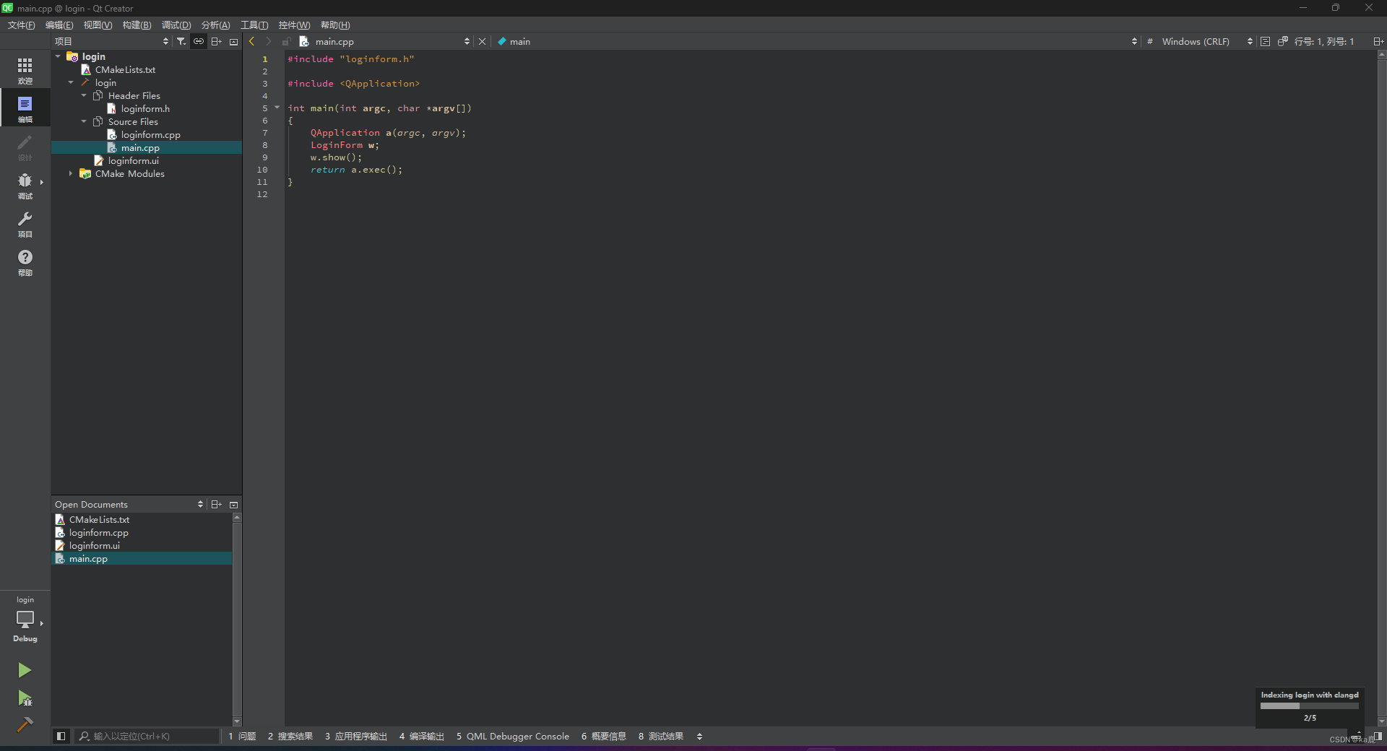Open the 帮助(H) menu

click(x=335, y=25)
